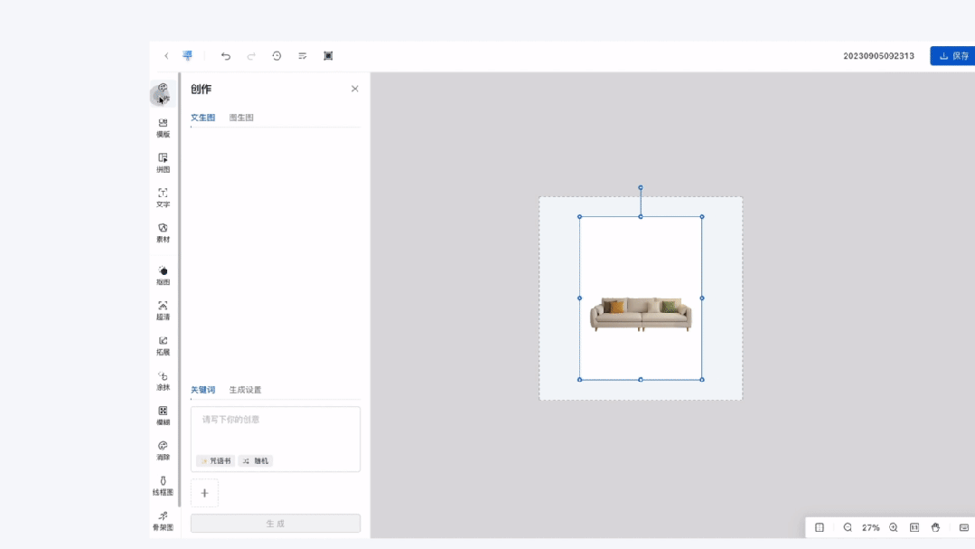Click project name 20230905092313
Image resolution: width=975 pixels, height=549 pixels.
878,56
